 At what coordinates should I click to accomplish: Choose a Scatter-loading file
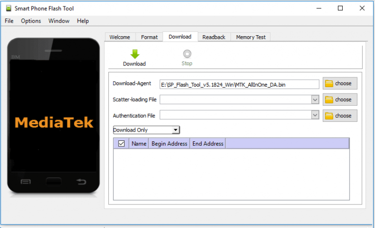340,99
